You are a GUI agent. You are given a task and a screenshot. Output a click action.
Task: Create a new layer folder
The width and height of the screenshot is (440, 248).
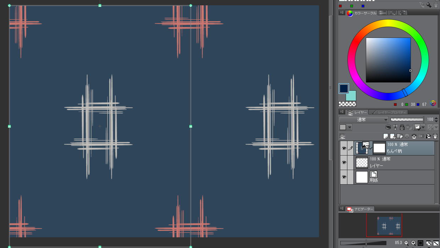click(400, 136)
